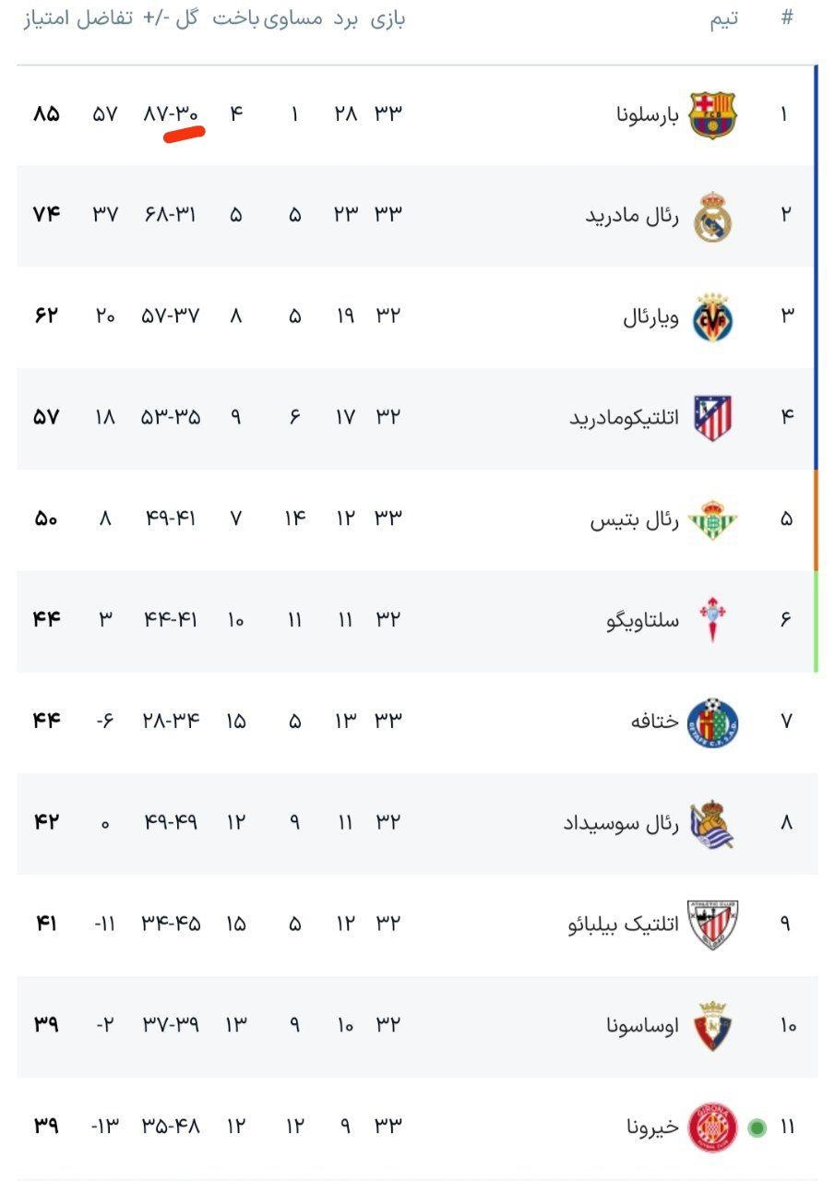Open the رئال مادرید team link

pos(632,216)
